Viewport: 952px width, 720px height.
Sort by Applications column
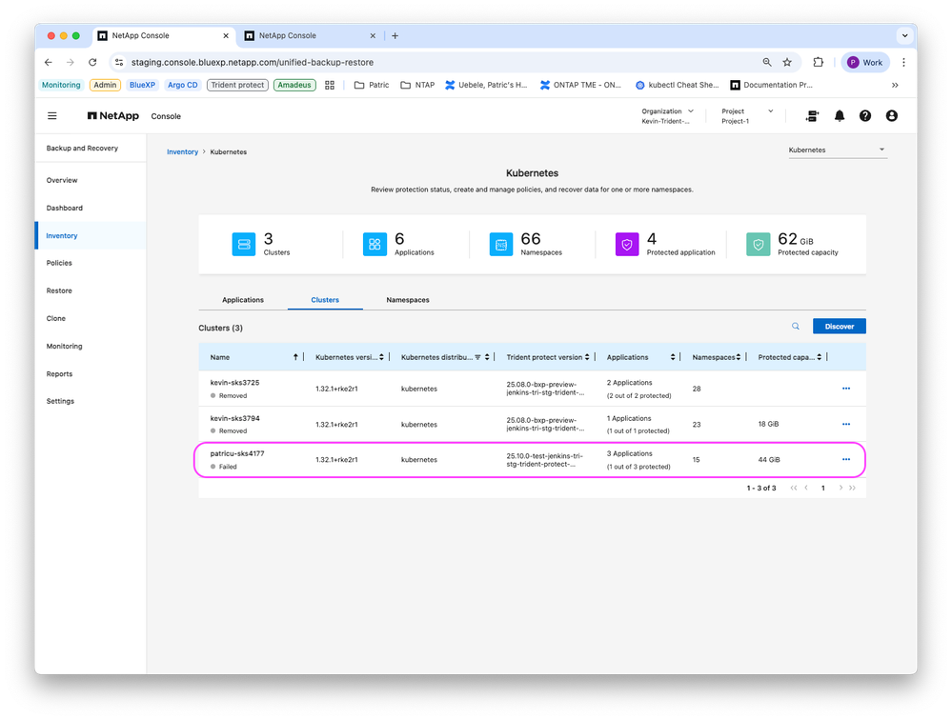pyautogui.click(x=673, y=357)
